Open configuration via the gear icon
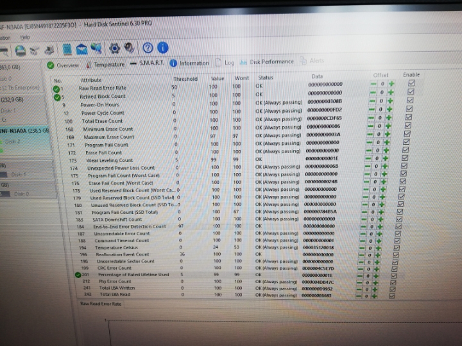 tap(114, 48)
